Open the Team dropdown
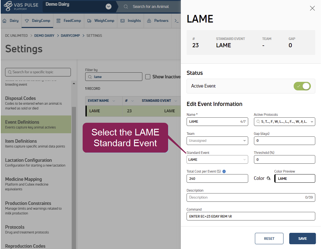The height and width of the screenshot is (249, 321). [217, 141]
